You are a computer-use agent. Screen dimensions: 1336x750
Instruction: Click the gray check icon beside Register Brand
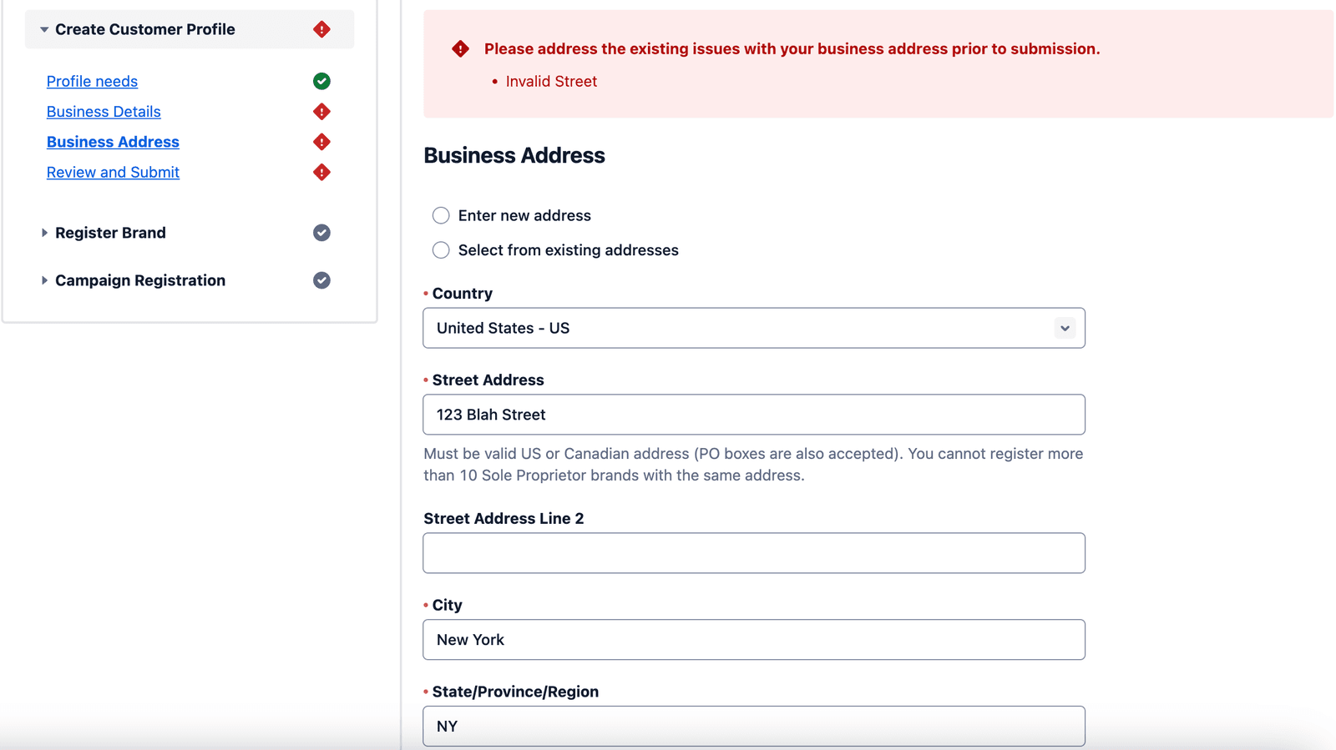click(x=321, y=233)
